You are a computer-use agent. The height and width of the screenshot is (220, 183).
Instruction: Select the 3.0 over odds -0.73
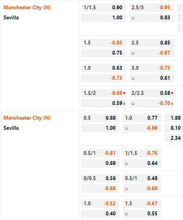[x=152, y=68]
